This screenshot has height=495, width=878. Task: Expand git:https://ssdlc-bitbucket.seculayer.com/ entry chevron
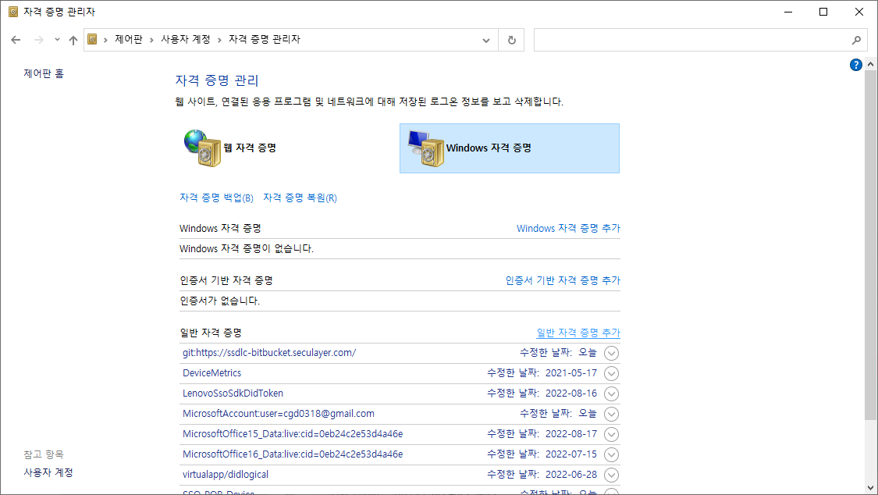611,354
